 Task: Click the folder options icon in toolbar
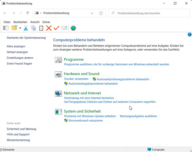click(14, 28)
